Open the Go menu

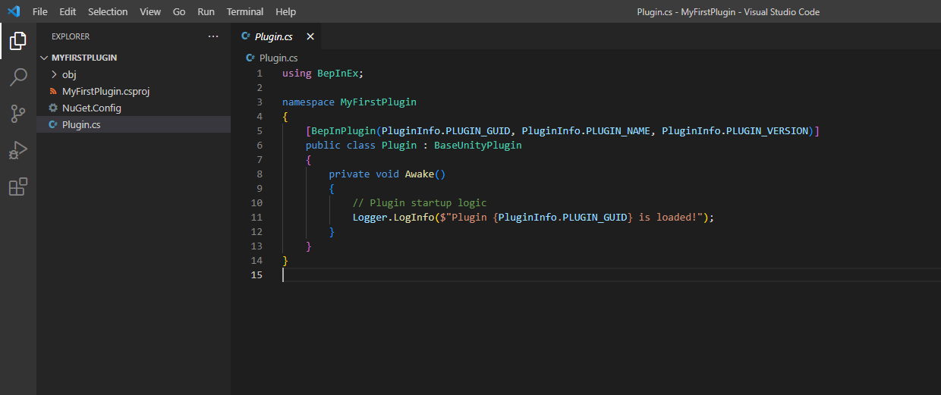click(179, 11)
